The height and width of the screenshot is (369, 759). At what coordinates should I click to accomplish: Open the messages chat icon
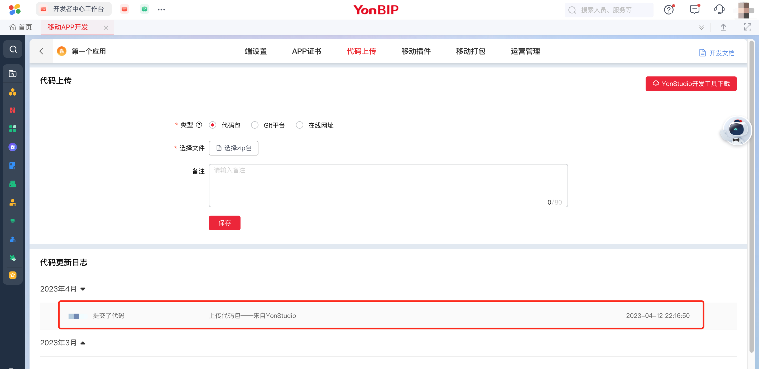click(694, 9)
